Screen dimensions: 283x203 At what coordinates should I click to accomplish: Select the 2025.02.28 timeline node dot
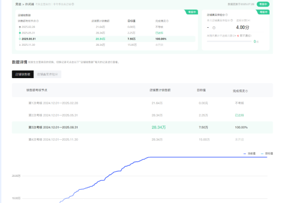tap(20, 27)
